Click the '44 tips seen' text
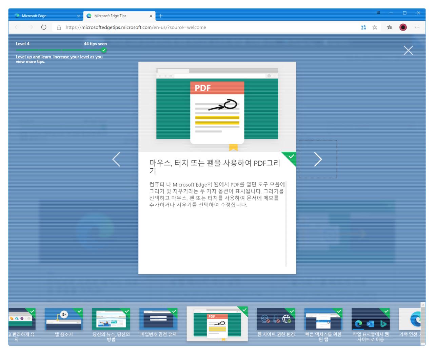The image size is (434, 354). click(95, 44)
